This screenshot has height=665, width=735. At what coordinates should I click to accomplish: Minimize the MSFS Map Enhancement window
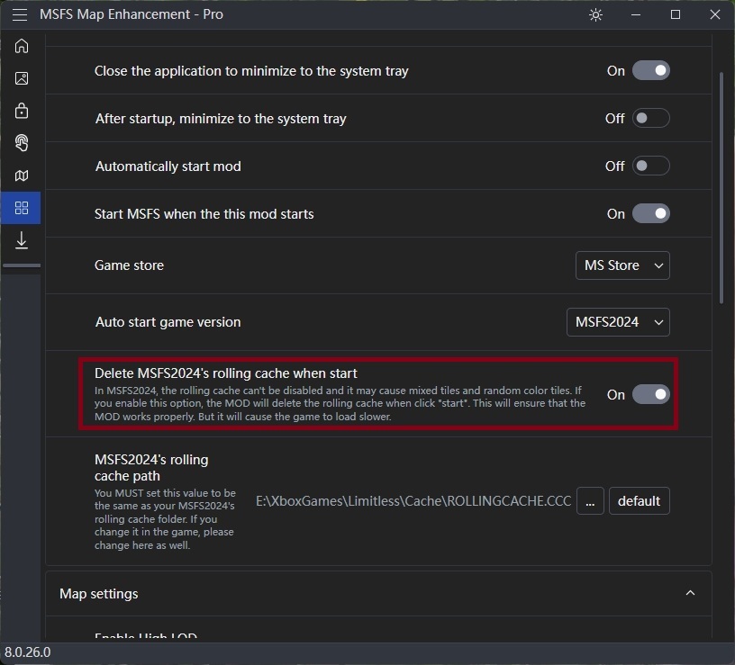point(636,14)
